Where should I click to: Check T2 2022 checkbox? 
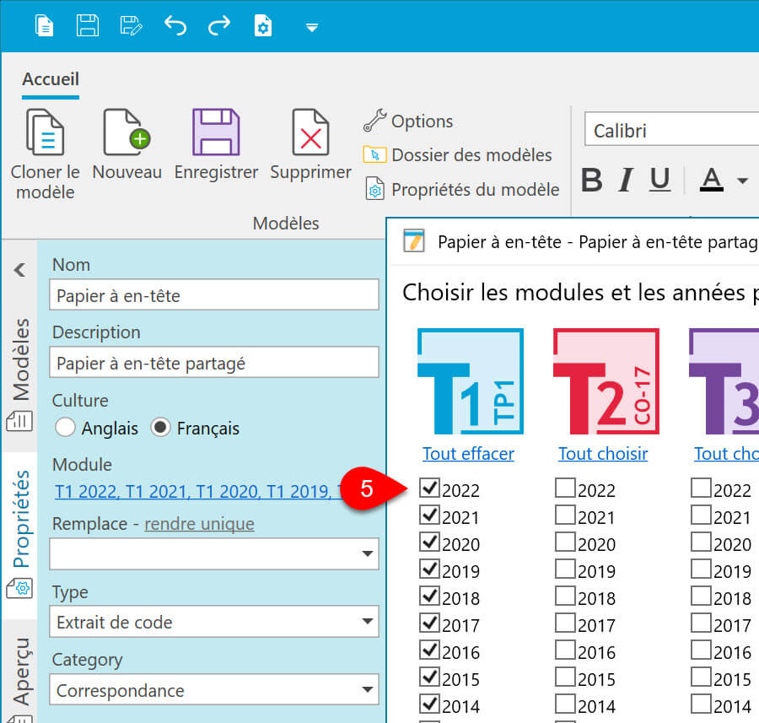coord(565,488)
